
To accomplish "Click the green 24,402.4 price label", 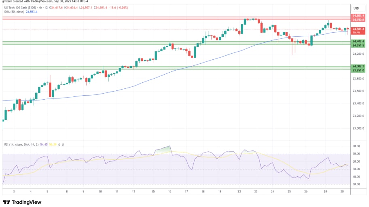I will (358, 42).
